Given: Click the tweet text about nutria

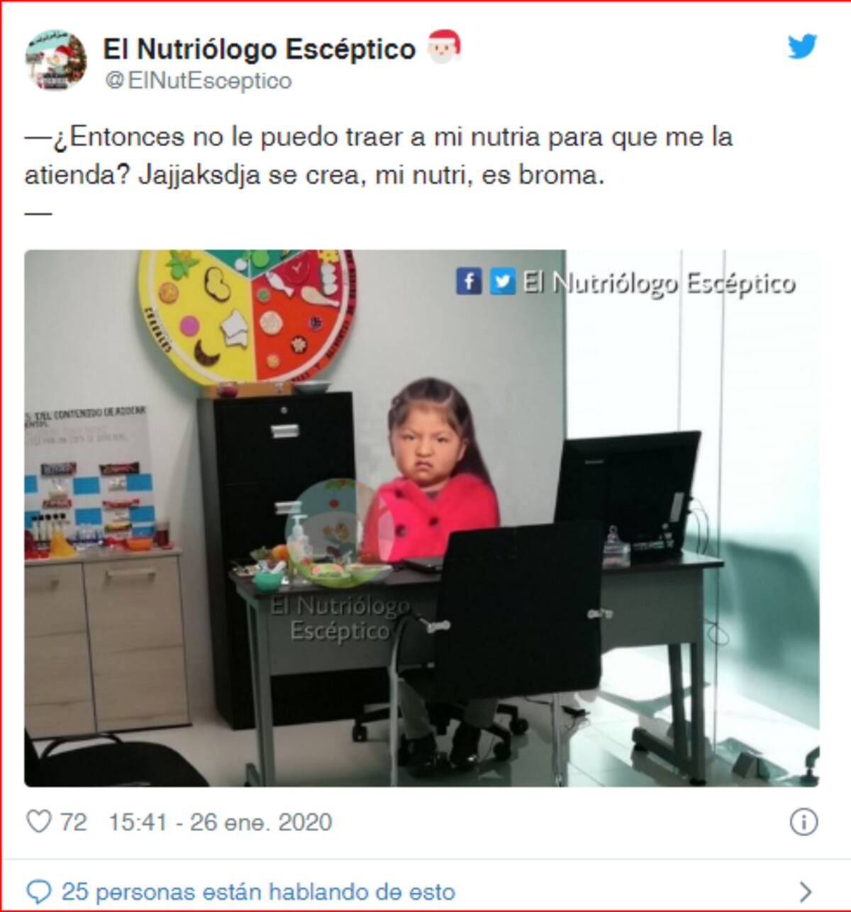Looking at the screenshot, I should click(x=379, y=155).
